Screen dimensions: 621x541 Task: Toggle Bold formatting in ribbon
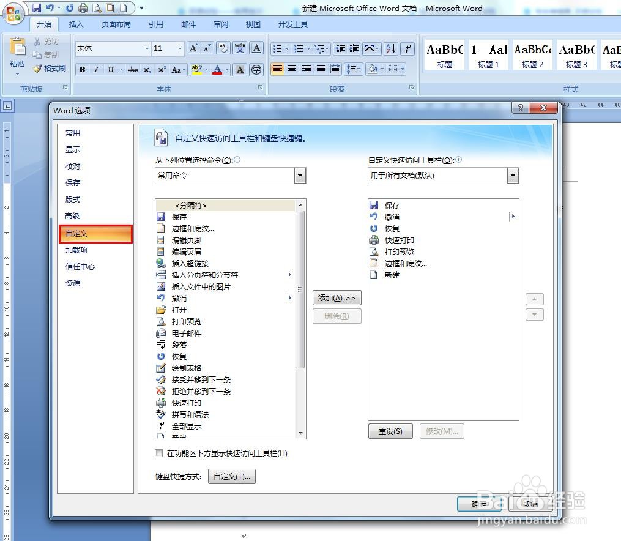coord(82,70)
